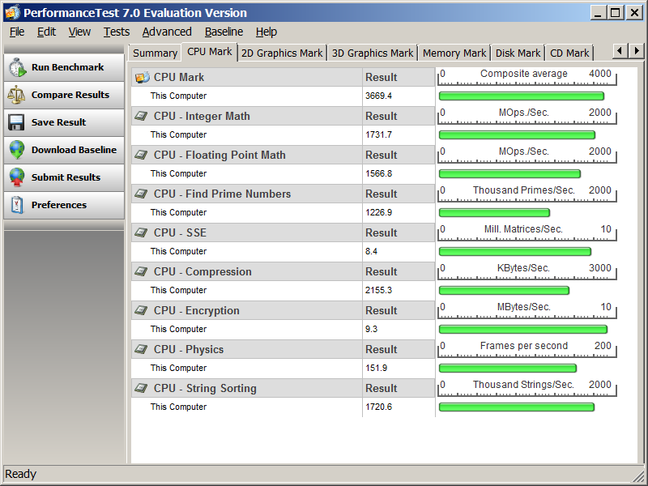Click the Download Baseline label
Viewport: 648px width, 486px height.
[74, 150]
